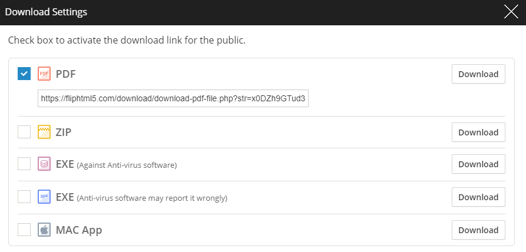The height and width of the screenshot is (252, 526).
Task: Download the PDF file
Action: 478,74
